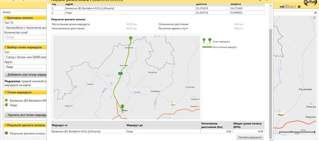Click green result icon beside Результат расчета оплаты item
The width and height of the screenshot is (319, 141).
[x=6, y=133]
